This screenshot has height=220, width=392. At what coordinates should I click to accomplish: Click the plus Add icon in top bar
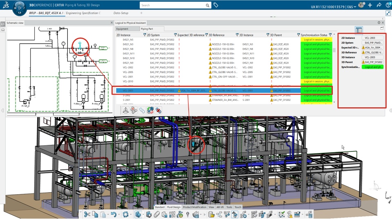370,5
